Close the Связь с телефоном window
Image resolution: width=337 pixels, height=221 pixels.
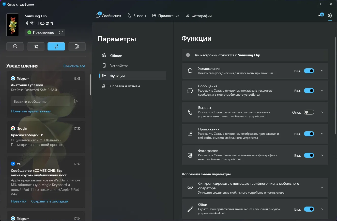[x=331, y=4]
